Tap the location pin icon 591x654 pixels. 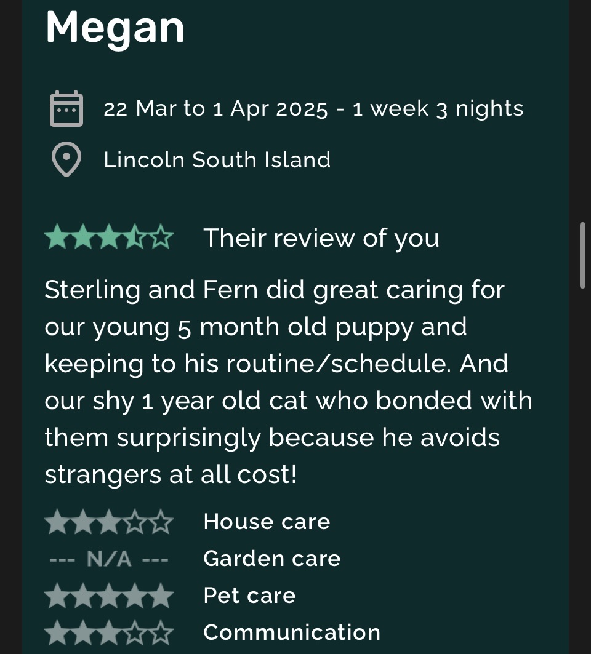[x=66, y=160]
